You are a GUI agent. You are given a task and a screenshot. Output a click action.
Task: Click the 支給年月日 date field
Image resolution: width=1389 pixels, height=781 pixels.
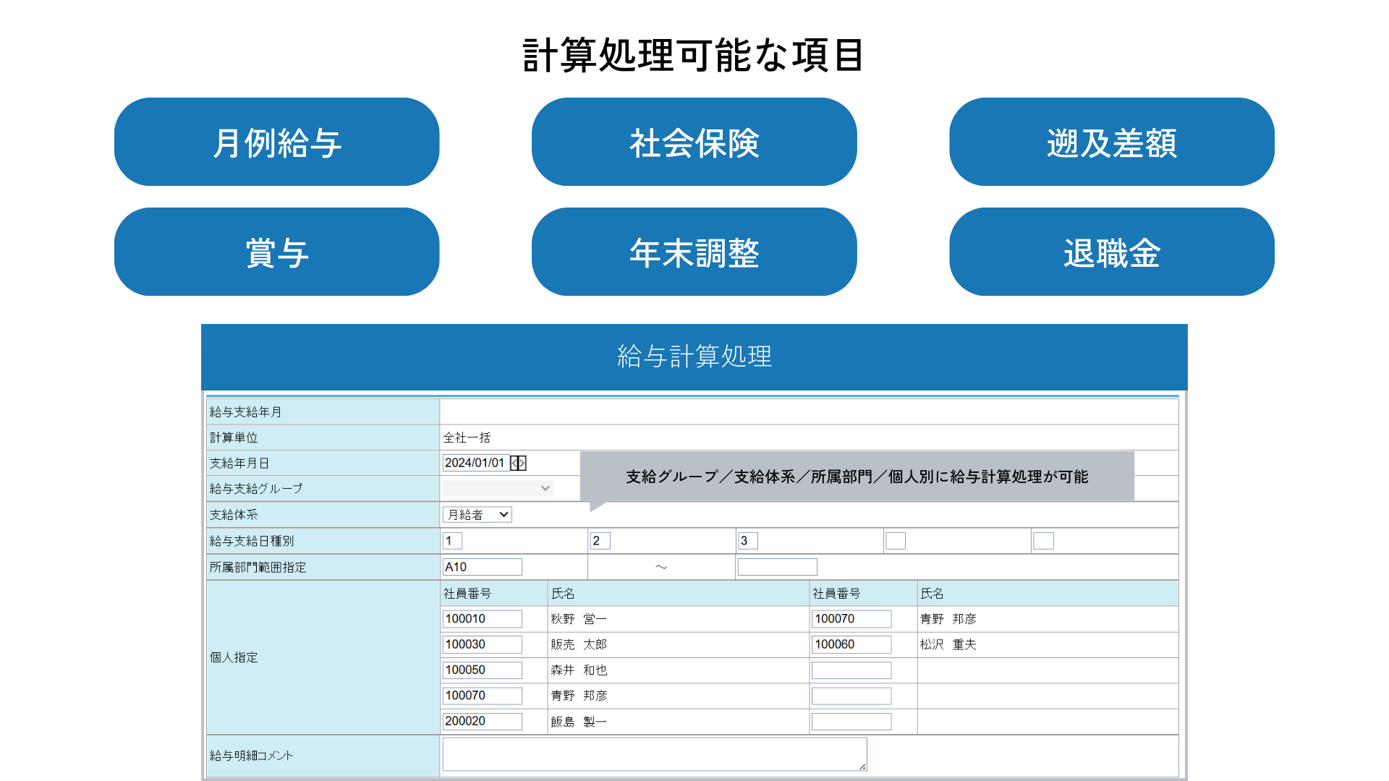point(475,463)
